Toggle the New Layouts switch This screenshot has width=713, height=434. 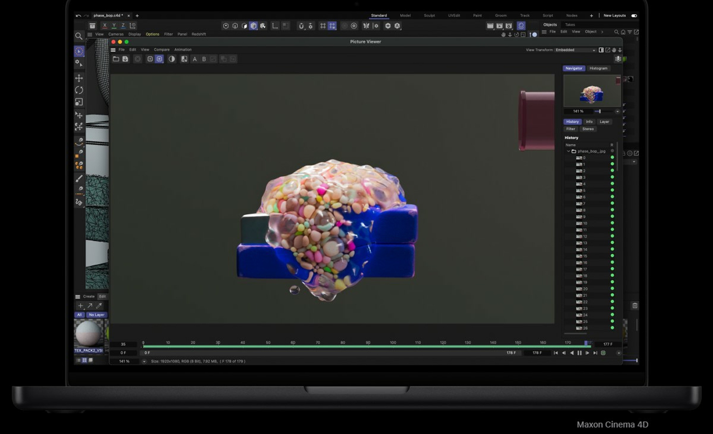634,16
